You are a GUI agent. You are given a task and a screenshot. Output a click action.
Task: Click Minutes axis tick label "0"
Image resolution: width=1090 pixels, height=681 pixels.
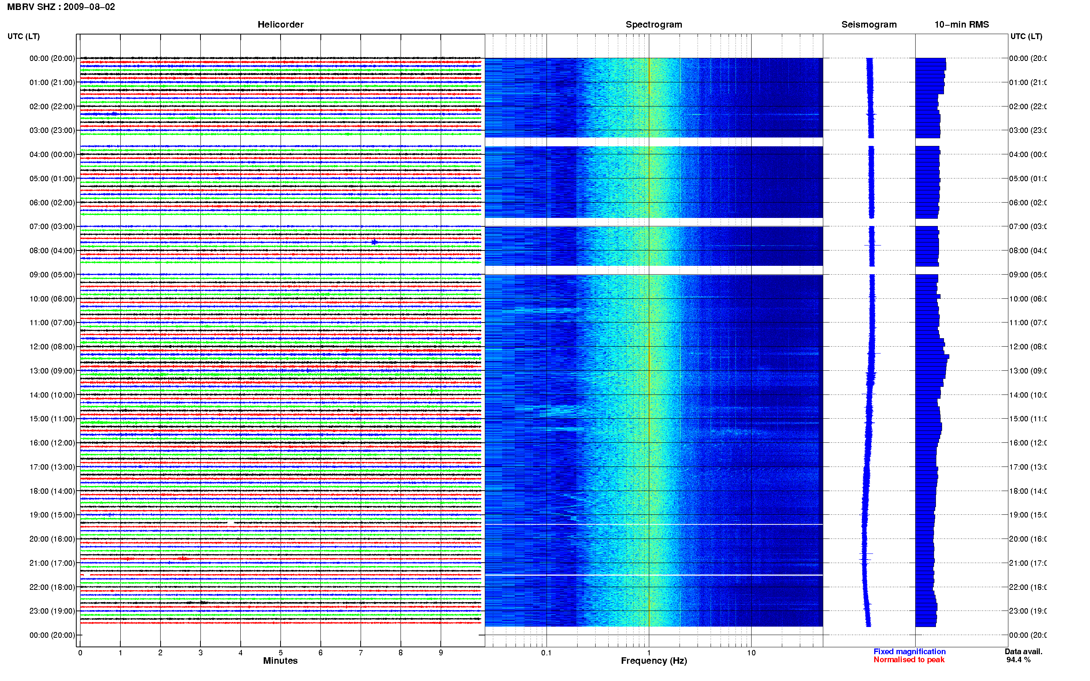[x=80, y=653]
